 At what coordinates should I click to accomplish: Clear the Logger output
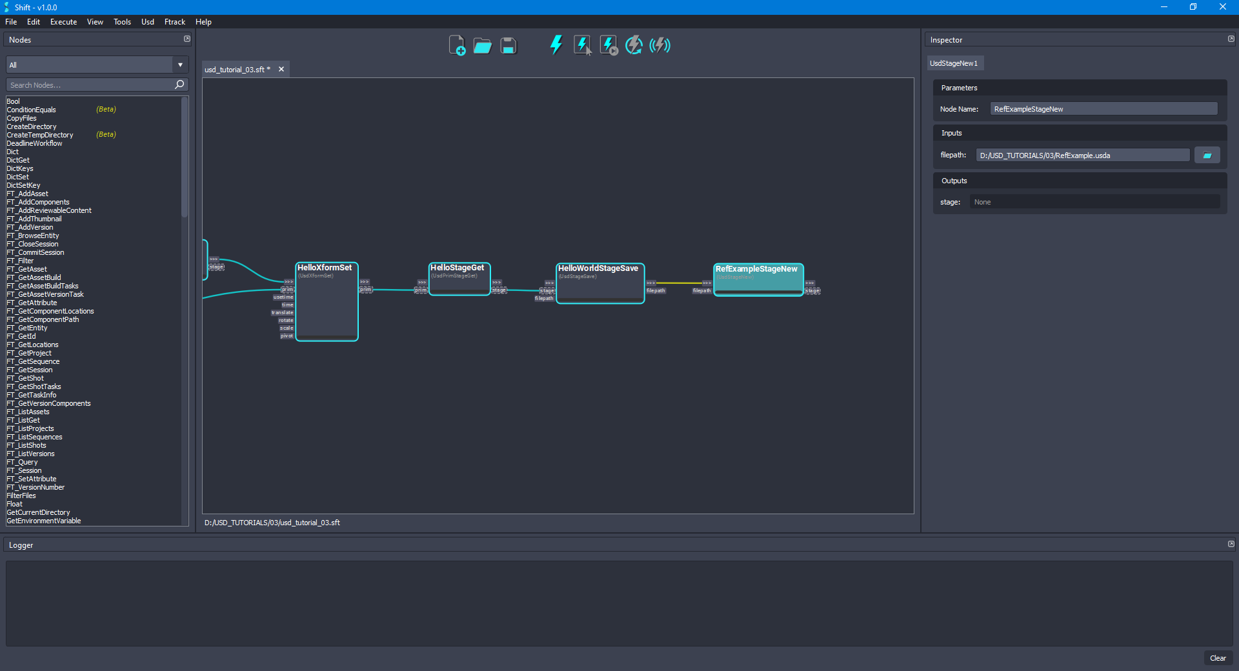pyautogui.click(x=1218, y=658)
